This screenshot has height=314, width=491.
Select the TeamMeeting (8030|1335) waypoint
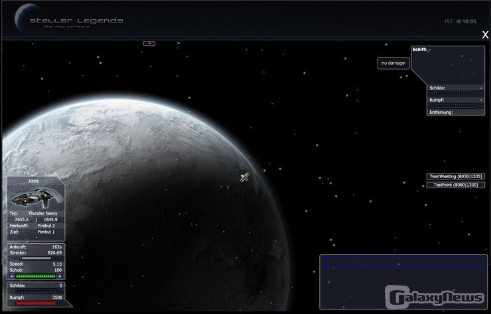click(x=455, y=177)
